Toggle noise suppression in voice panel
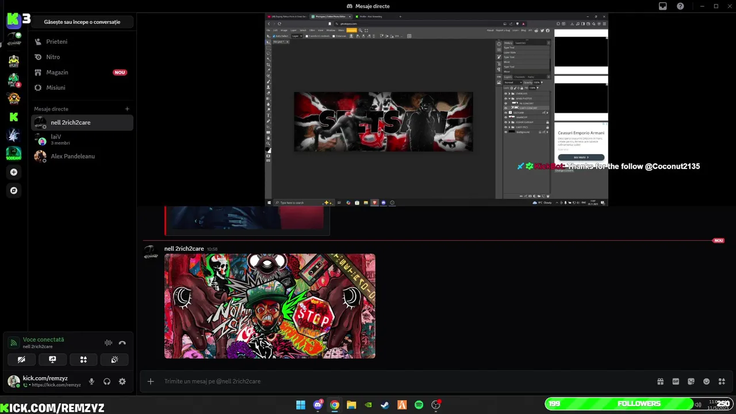 tap(108, 343)
